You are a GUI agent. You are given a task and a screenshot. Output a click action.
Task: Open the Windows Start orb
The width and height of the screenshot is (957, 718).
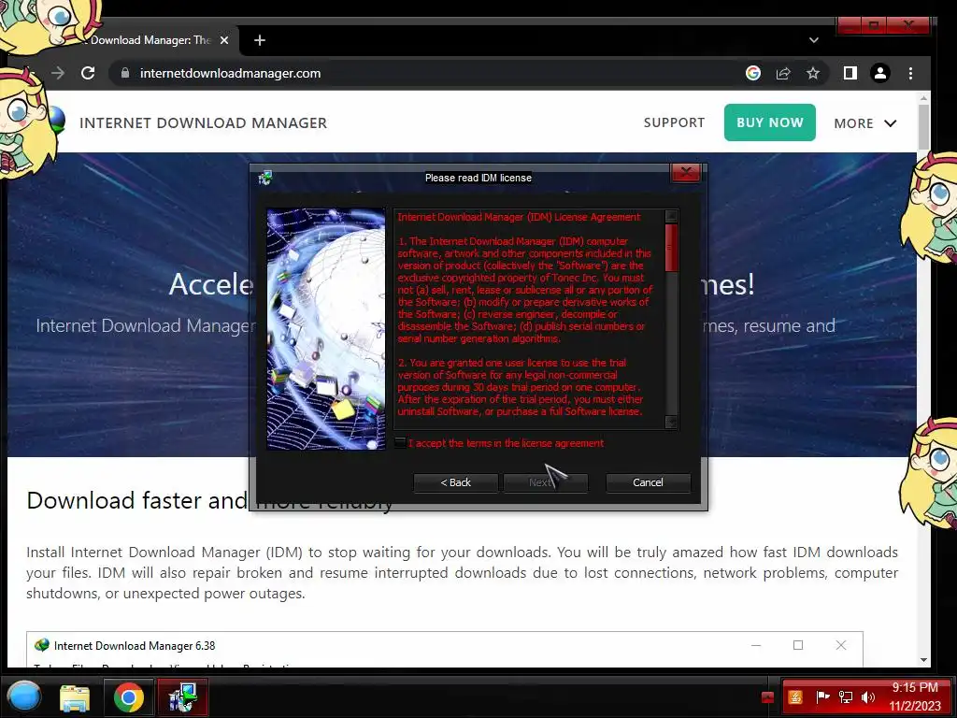[24, 696]
